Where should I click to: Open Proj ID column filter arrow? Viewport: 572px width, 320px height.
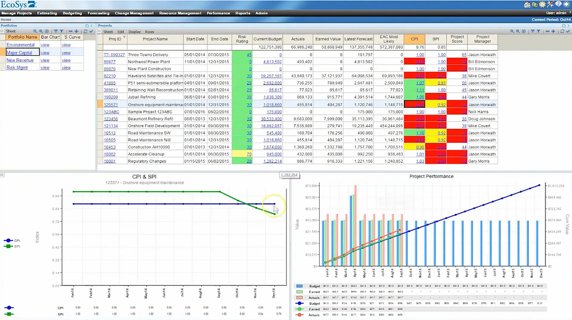(x=125, y=37)
